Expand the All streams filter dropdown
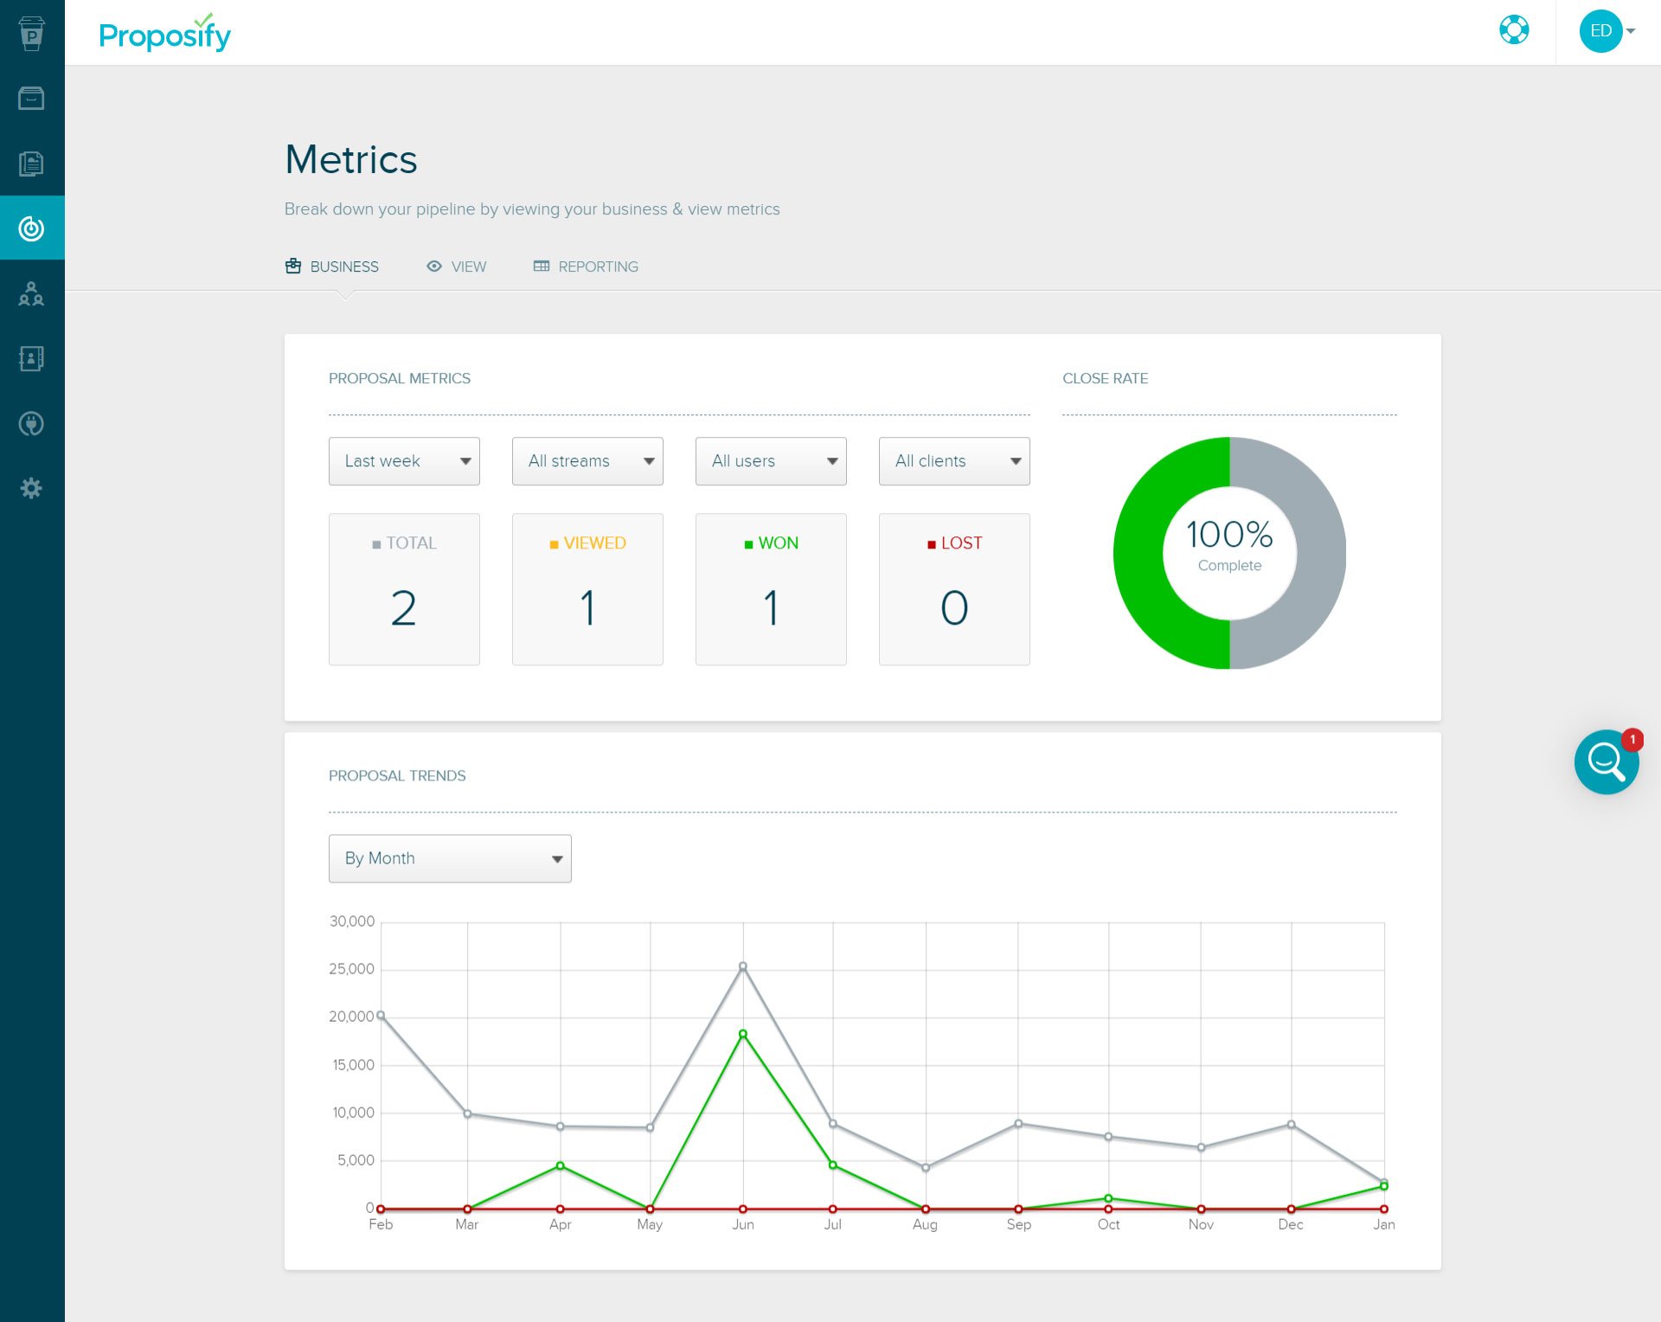The image size is (1661, 1322). tap(587, 460)
